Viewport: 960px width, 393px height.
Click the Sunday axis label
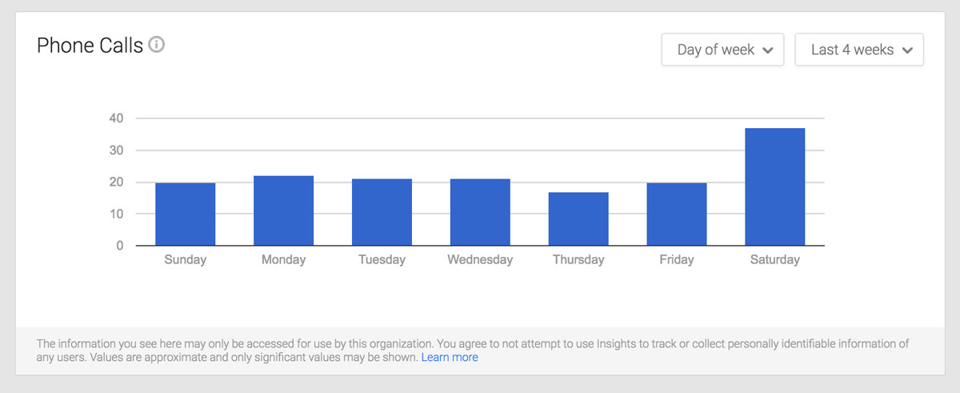tap(185, 259)
